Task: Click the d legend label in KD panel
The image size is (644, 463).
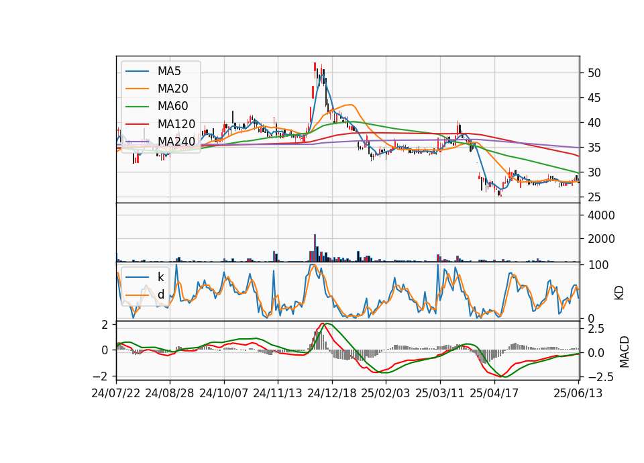Action: click(161, 294)
